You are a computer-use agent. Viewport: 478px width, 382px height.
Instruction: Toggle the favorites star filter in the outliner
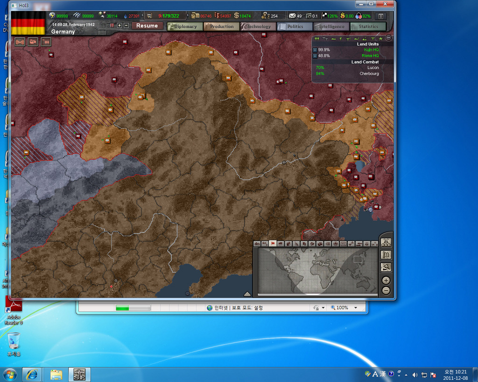pyautogui.click(x=380, y=38)
